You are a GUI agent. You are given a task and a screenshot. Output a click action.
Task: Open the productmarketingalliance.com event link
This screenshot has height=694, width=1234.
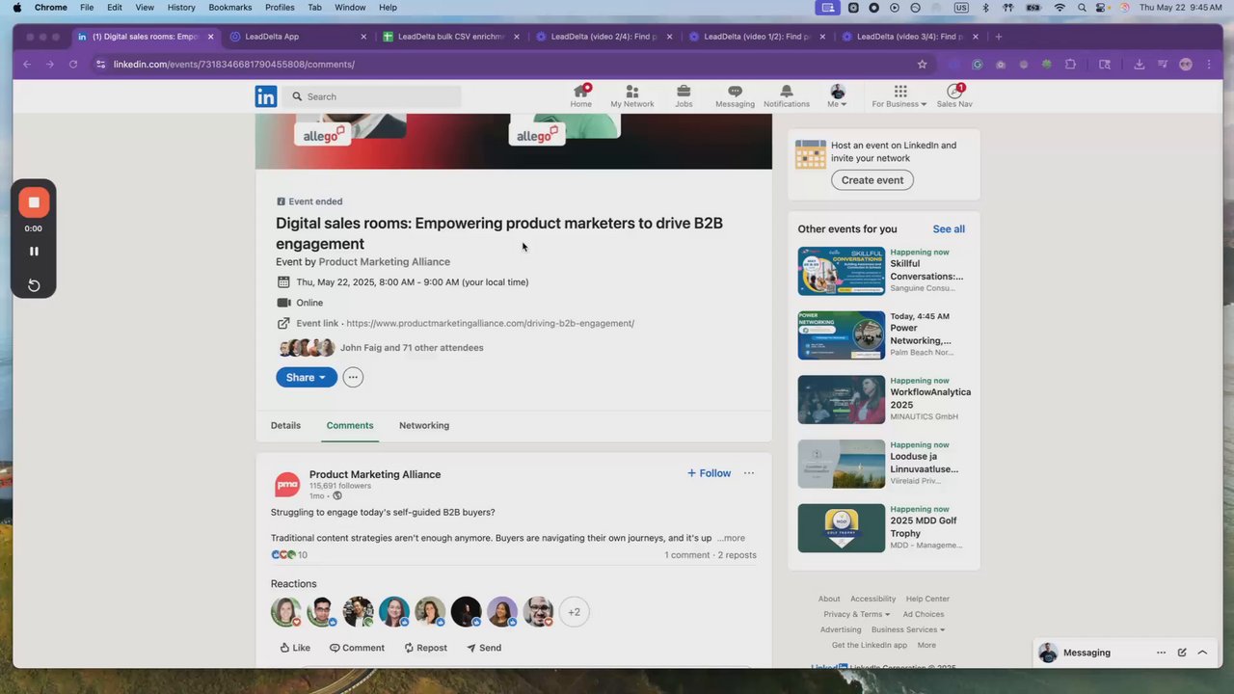490,324
